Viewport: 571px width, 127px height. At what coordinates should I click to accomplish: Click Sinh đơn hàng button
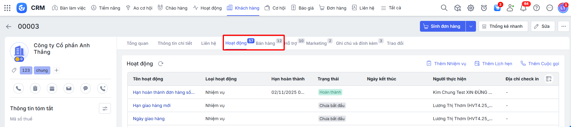(443, 27)
